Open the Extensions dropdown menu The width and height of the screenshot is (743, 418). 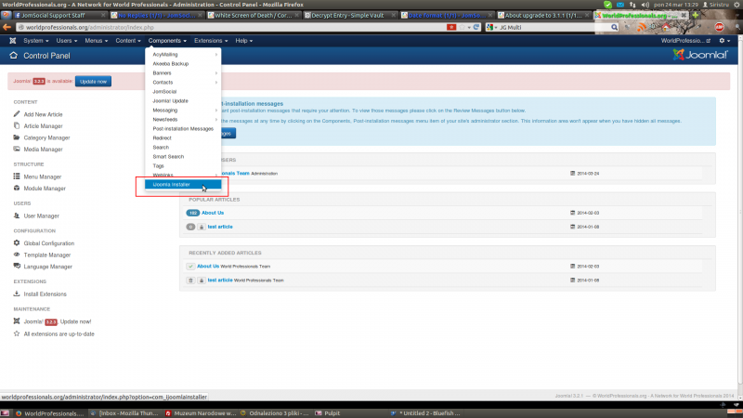(211, 41)
